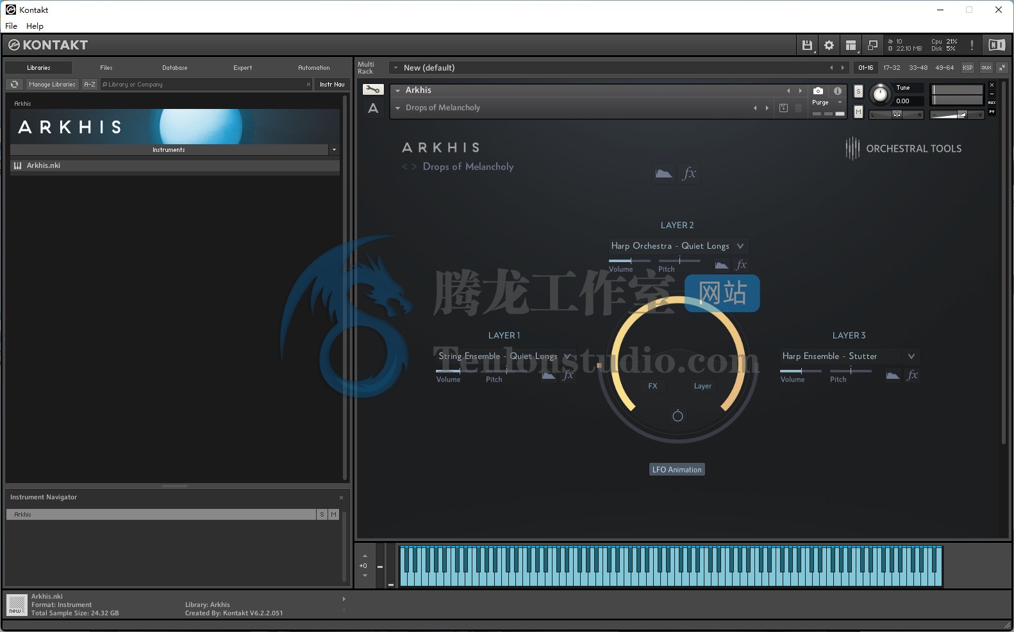Switch to the Files tab

tap(106, 67)
